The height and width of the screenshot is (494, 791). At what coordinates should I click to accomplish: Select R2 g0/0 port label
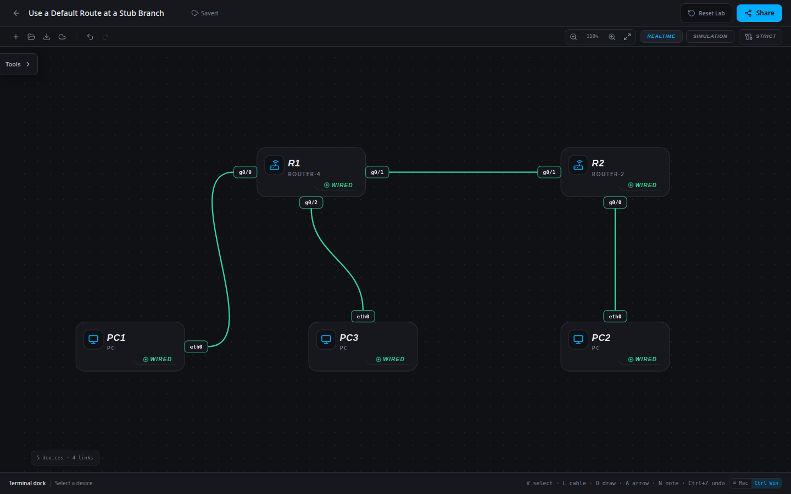click(x=615, y=203)
